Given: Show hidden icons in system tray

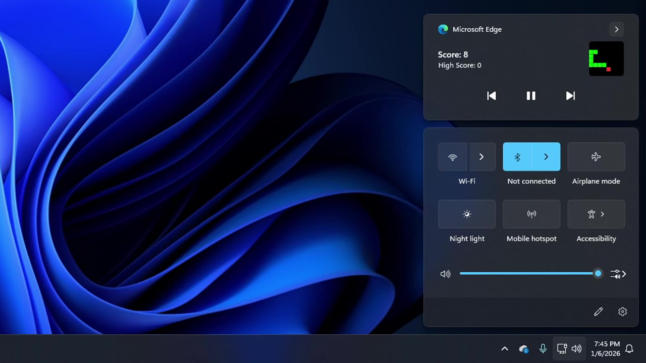Looking at the screenshot, I should (x=505, y=348).
